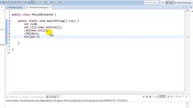
Task: Click the line 'int N=30;' in the editor
Action: [x=31, y=24]
